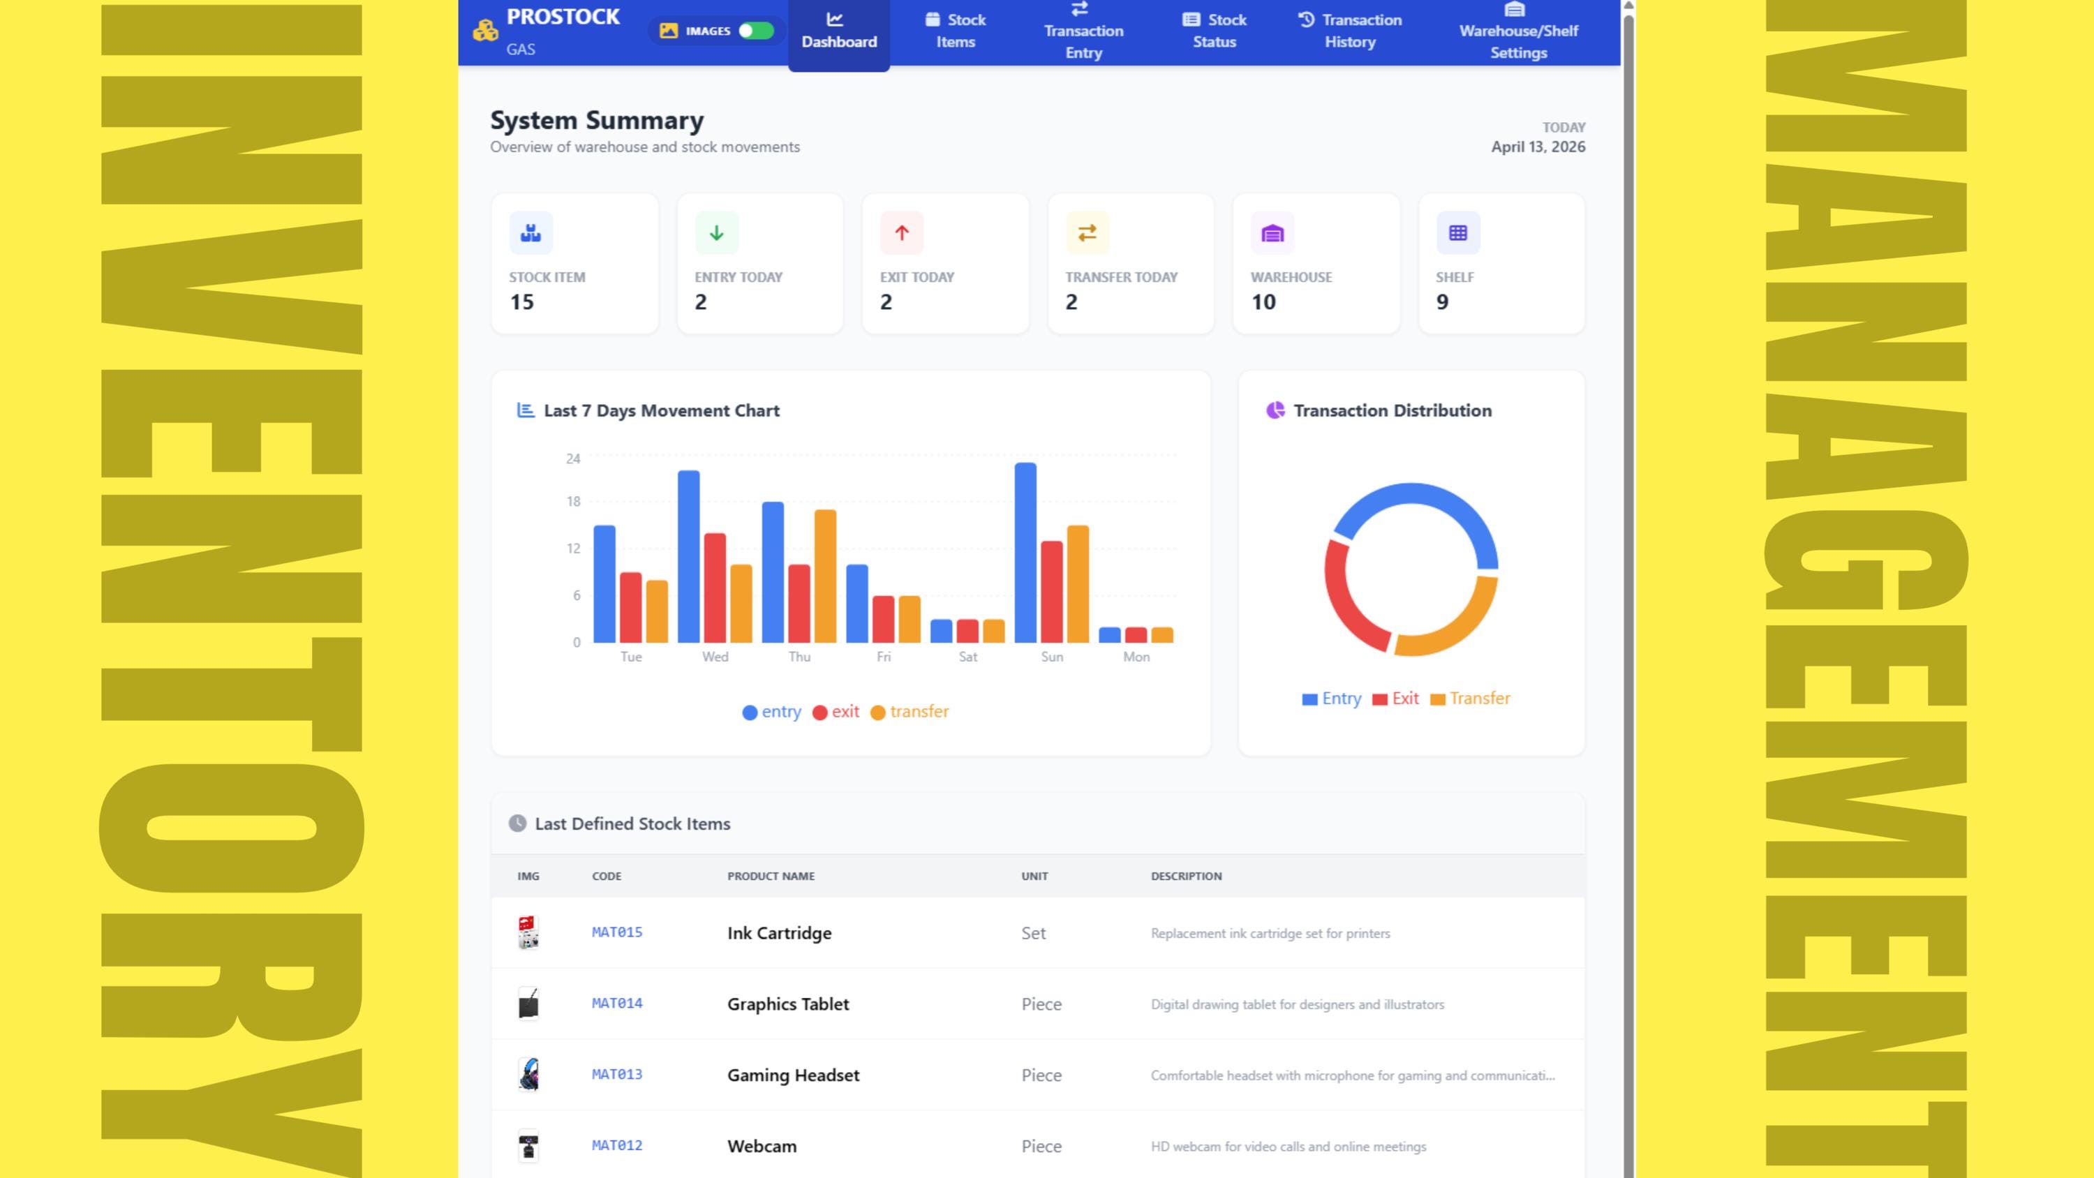
Task: Open Transaction History tab
Action: [x=1350, y=31]
